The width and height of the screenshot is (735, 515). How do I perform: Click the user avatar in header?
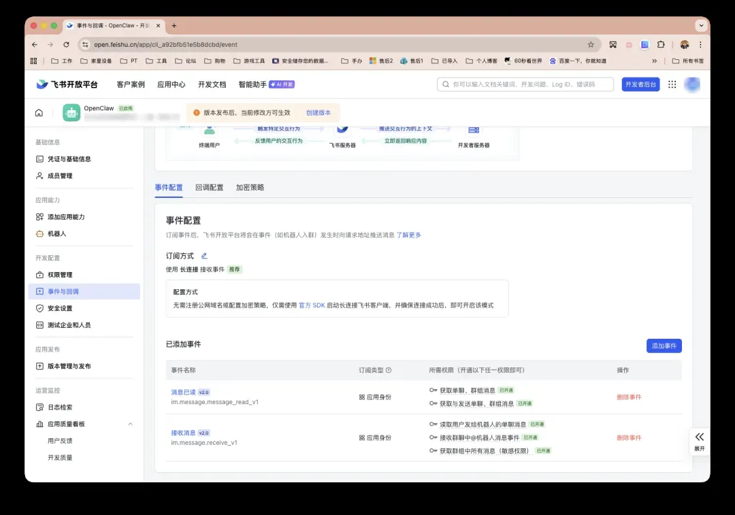point(692,84)
